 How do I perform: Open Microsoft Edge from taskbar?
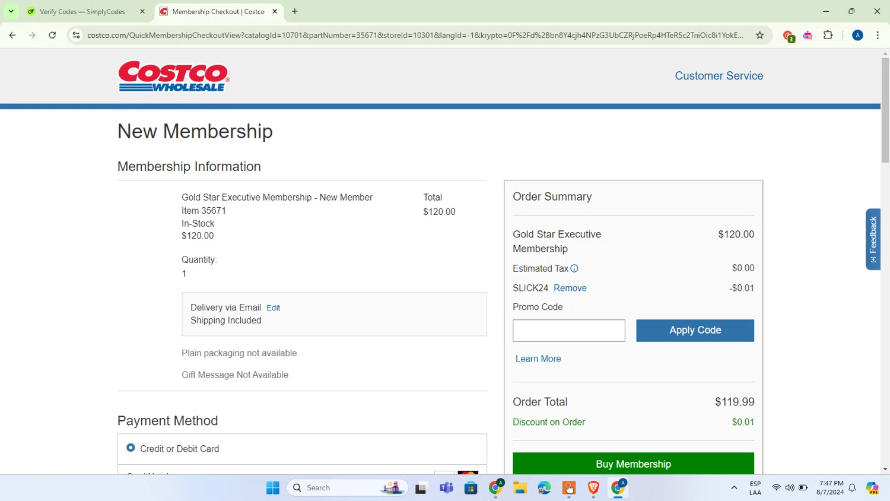click(545, 488)
